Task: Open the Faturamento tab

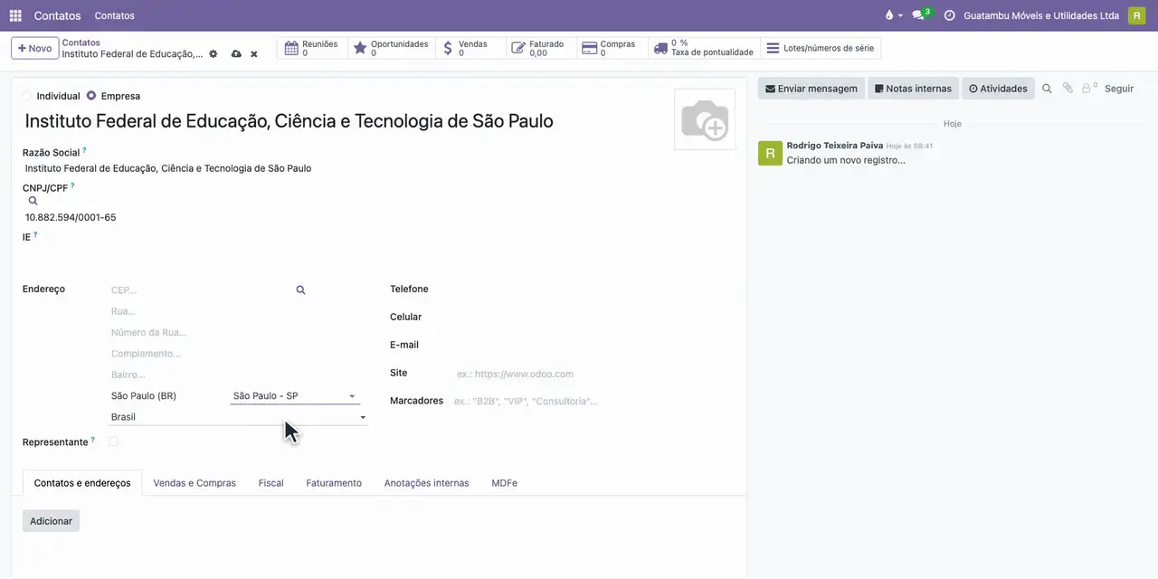Action: [x=334, y=483]
